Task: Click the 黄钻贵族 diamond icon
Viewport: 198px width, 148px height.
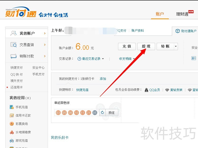Action: 167,90
